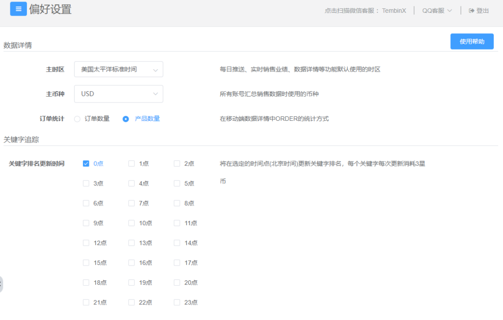Tick the 5点 checkbox
This screenshot has height=320, width=503.
coord(177,184)
